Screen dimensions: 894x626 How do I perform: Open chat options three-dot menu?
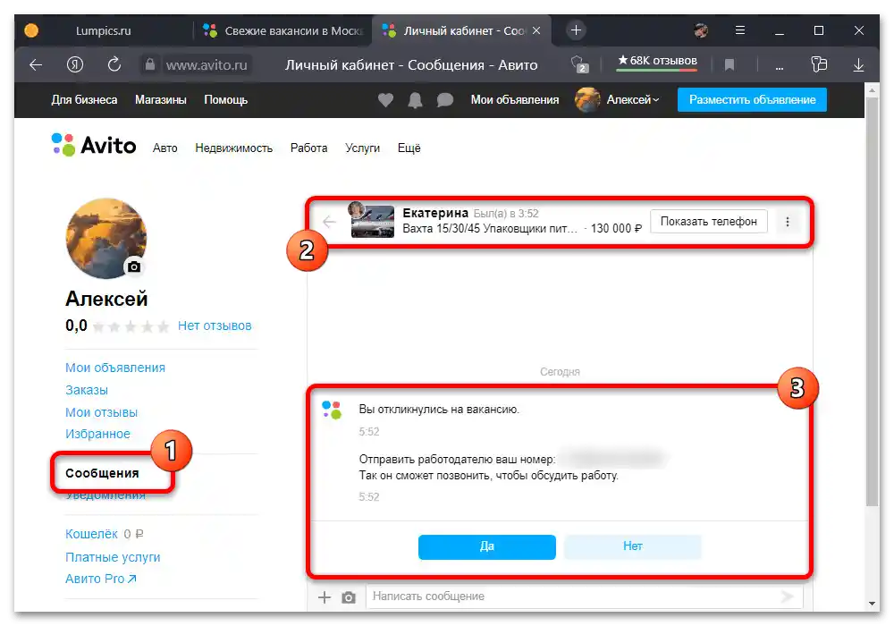[x=788, y=222]
